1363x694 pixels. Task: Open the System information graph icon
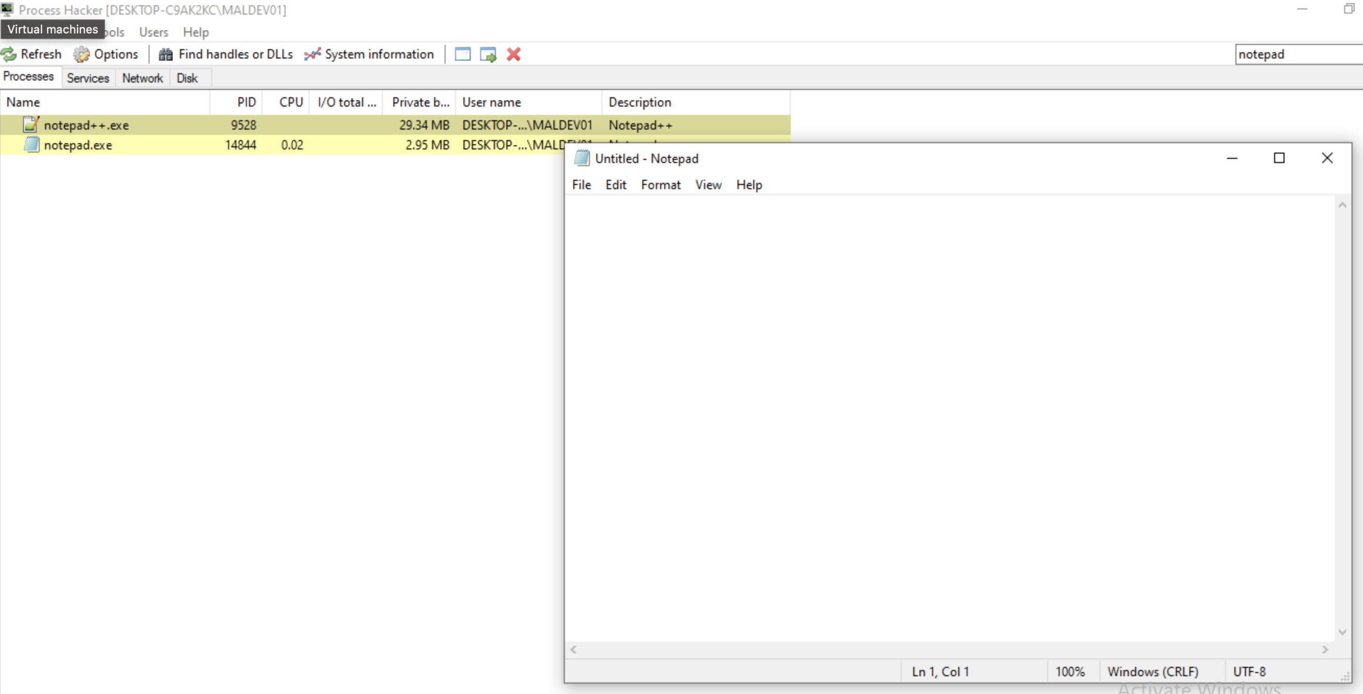pos(312,54)
